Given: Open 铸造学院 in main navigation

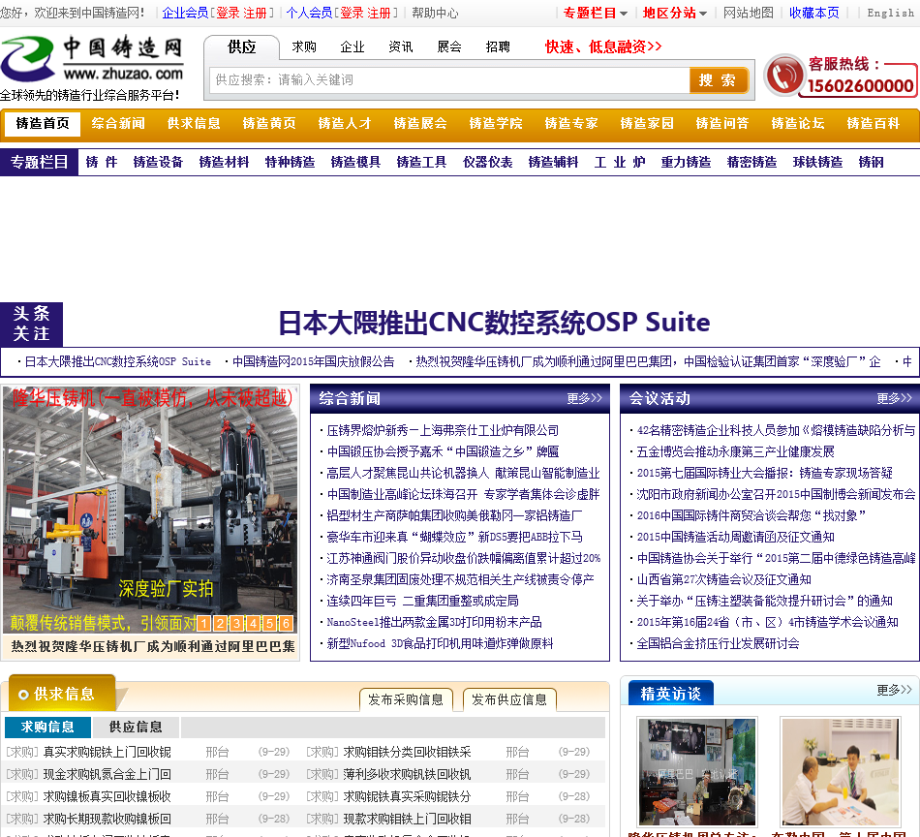Looking at the screenshot, I should [x=496, y=123].
